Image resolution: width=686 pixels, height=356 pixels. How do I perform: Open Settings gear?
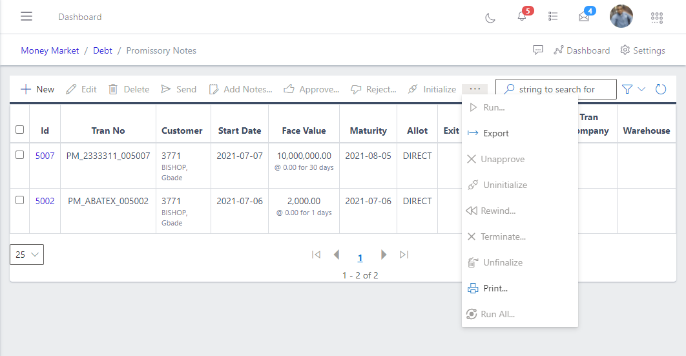(643, 50)
